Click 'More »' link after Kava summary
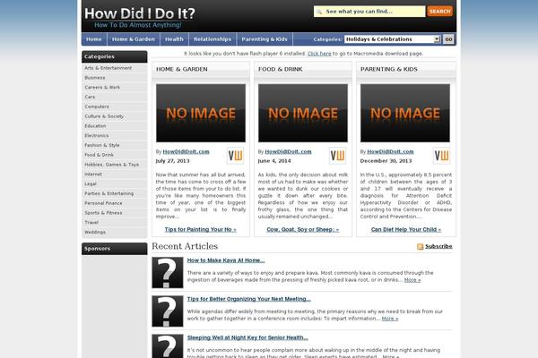 click(x=412, y=280)
